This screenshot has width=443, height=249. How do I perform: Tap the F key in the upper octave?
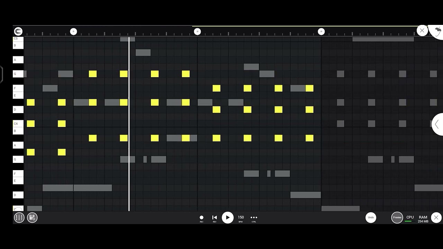pyautogui.click(x=18, y=88)
